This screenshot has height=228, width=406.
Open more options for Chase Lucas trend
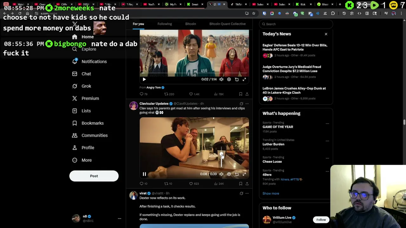(x=327, y=158)
